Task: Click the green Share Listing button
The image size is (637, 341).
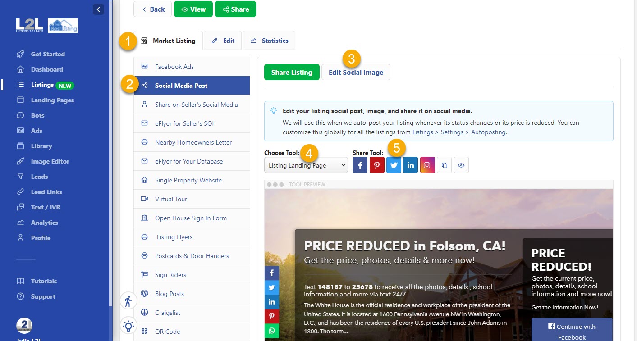Action: pos(292,72)
